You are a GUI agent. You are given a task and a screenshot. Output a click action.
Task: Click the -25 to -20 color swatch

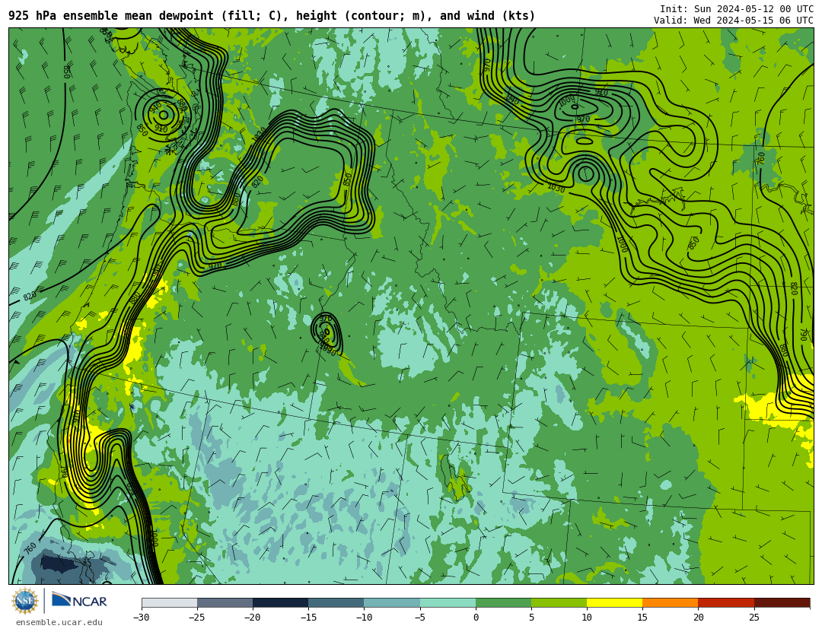coord(225,602)
